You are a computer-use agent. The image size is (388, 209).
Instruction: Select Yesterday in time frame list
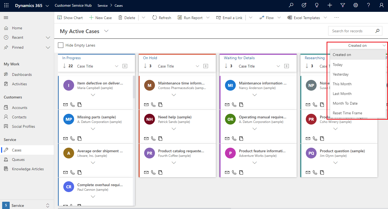click(358, 74)
